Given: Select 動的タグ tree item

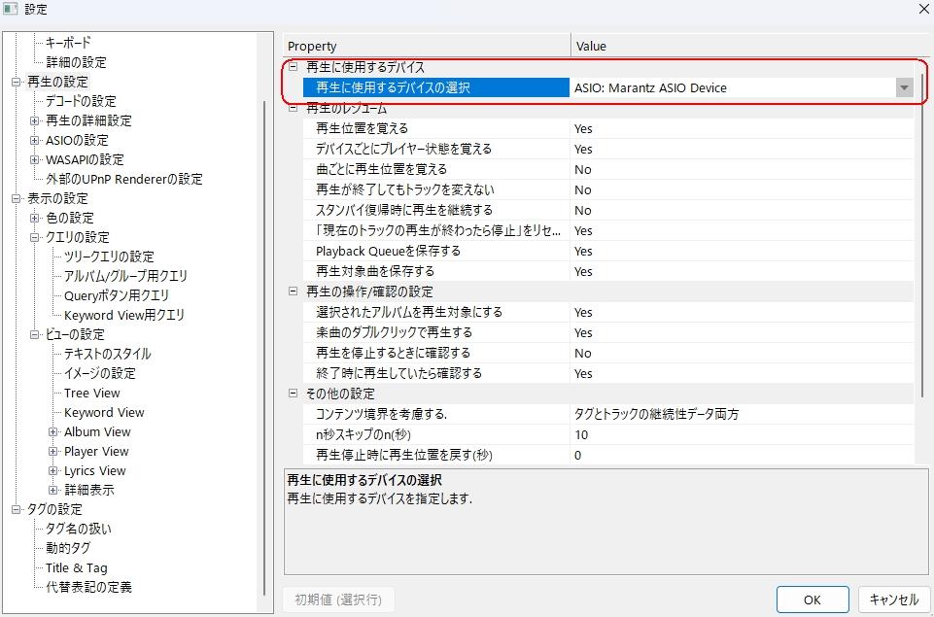Looking at the screenshot, I should coord(68,548).
